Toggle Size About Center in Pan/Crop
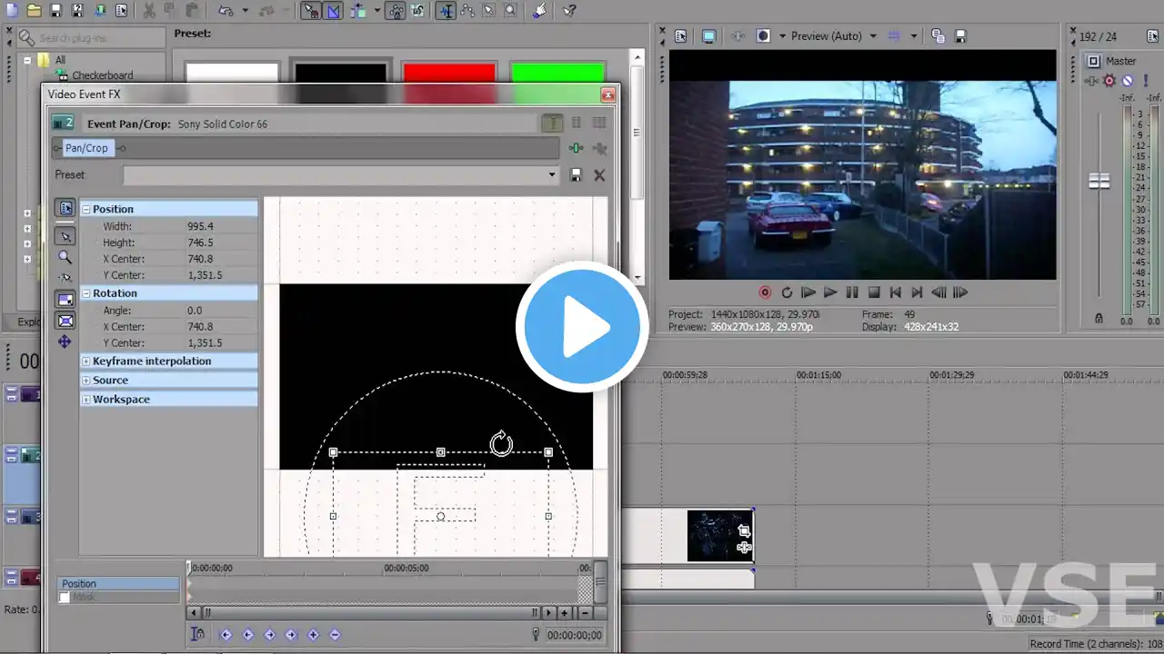This screenshot has width=1164, height=654. pyautogui.click(x=65, y=321)
